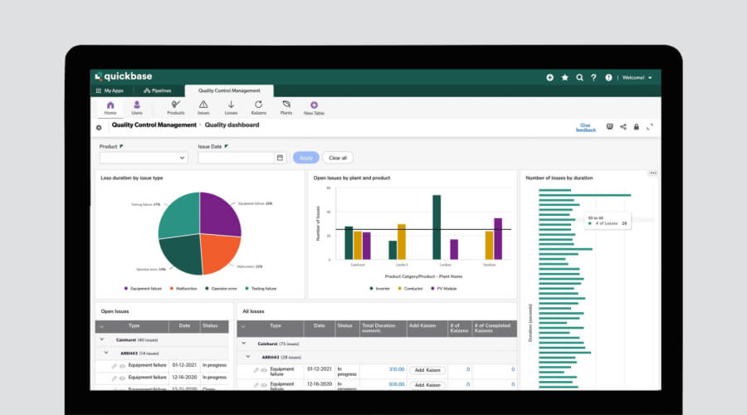Sort Open Issues by Date column header
The height and width of the screenshot is (415, 747).
tap(184, 326)
